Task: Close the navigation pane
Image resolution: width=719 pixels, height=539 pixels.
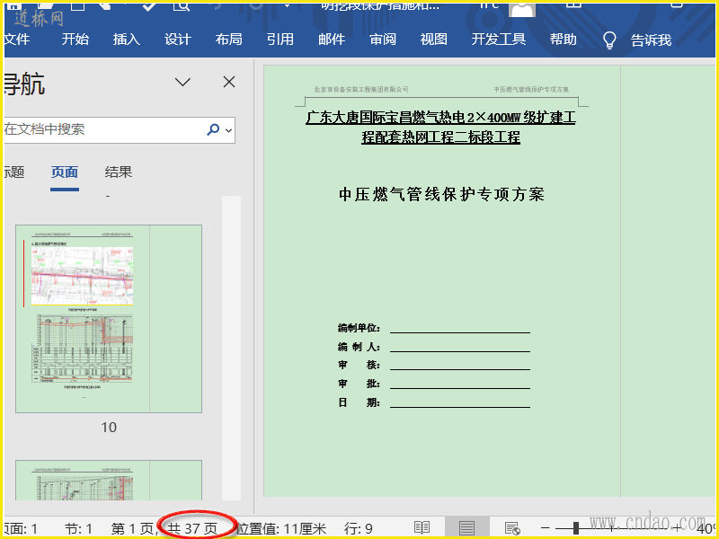Action: pos(229,82)
